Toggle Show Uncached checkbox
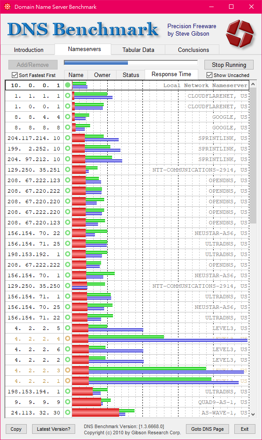The height and width of the screenshot is (440, 262). pos(209,75)
